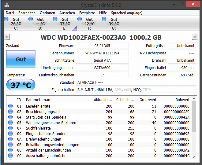
Task: Click status orb in Beschleunigungszeit row
Action: click(x=10, y=112)
